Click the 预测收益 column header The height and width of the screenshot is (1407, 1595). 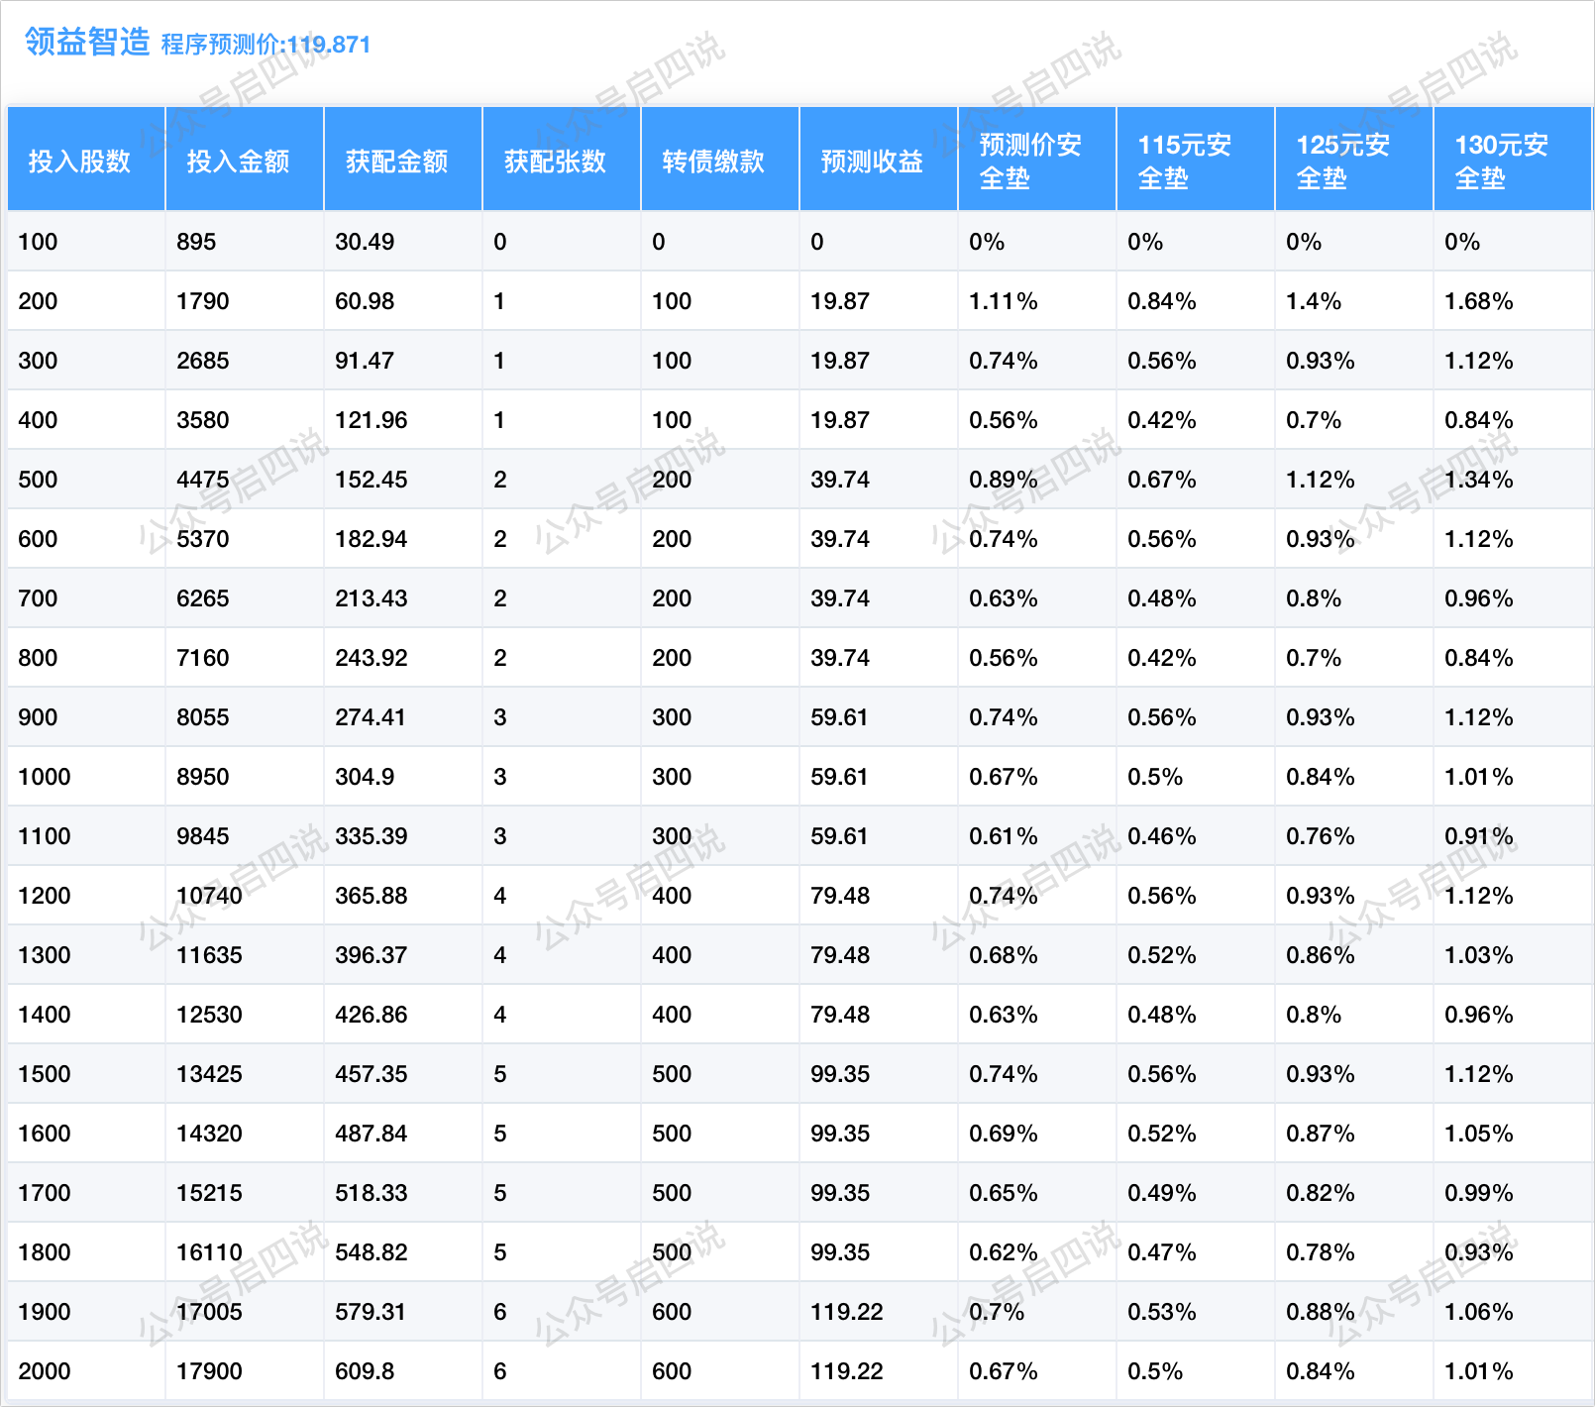coord(872,161)
